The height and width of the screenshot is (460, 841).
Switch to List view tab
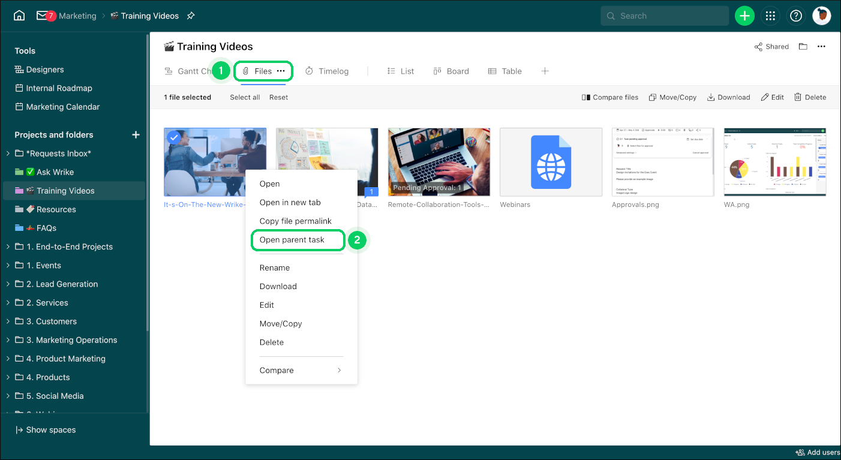tap(401, 71)
